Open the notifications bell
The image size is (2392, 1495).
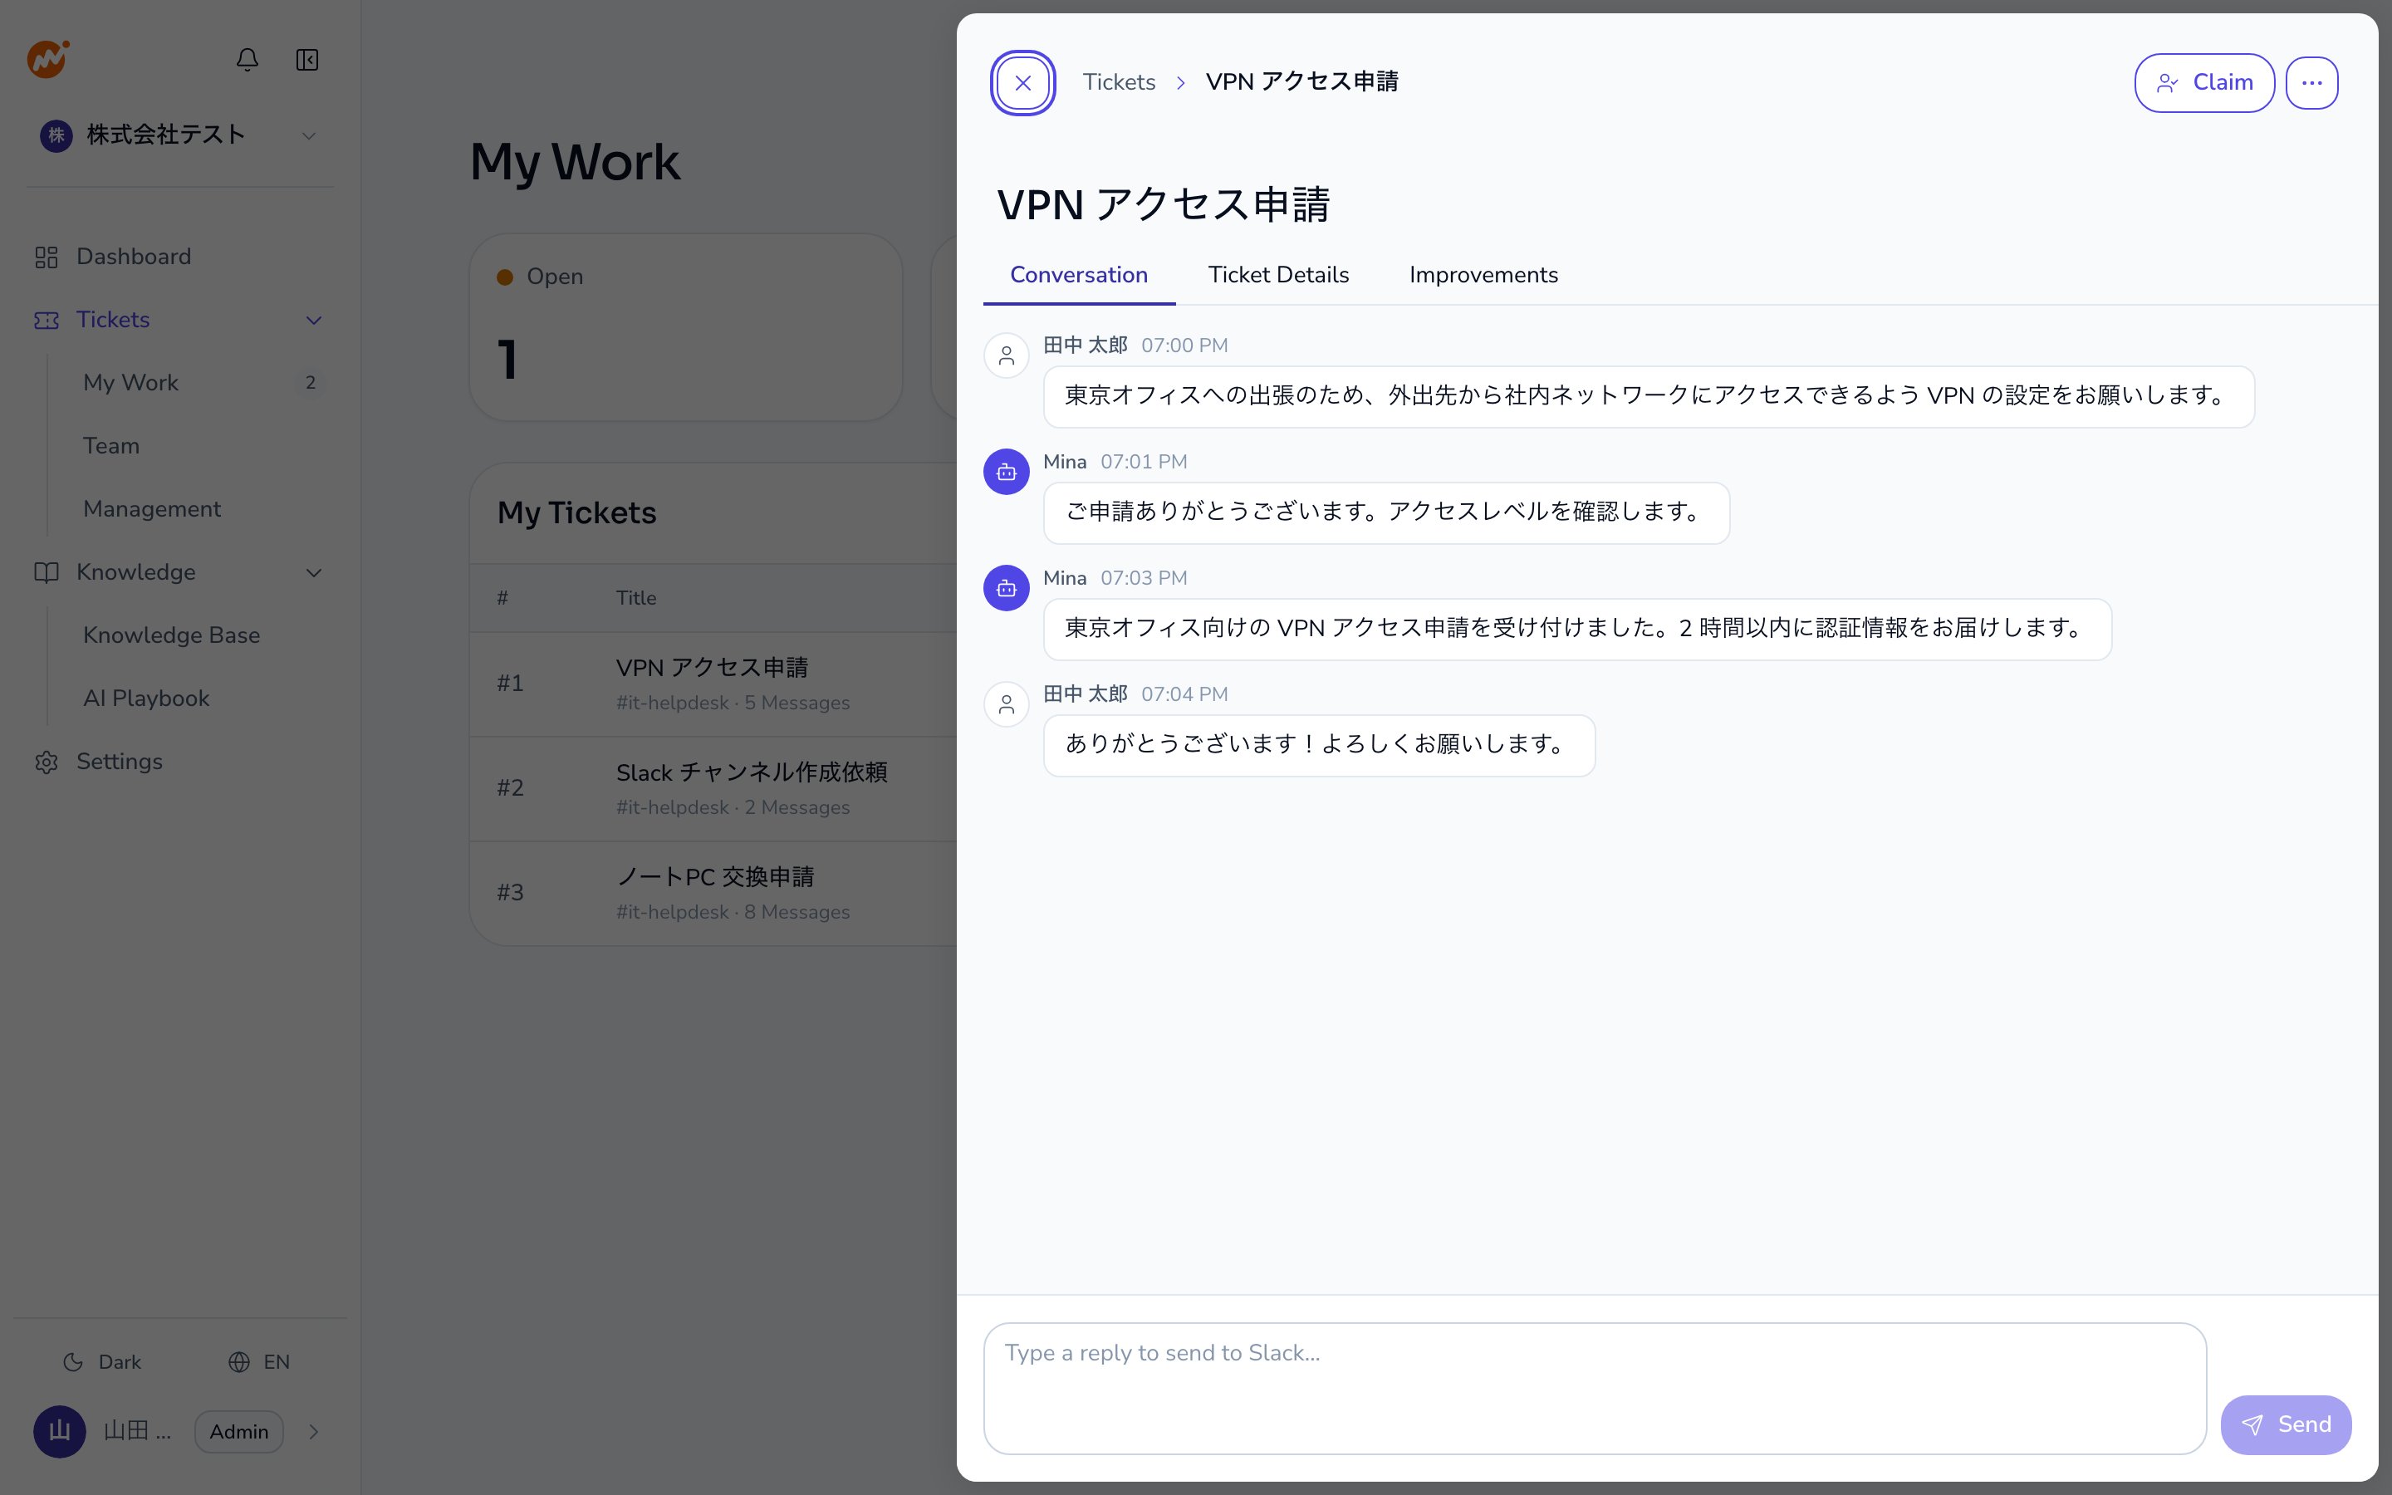(248, 59)
